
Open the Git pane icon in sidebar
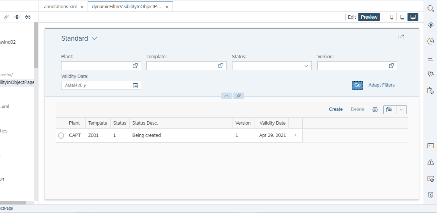click(431, 25)
